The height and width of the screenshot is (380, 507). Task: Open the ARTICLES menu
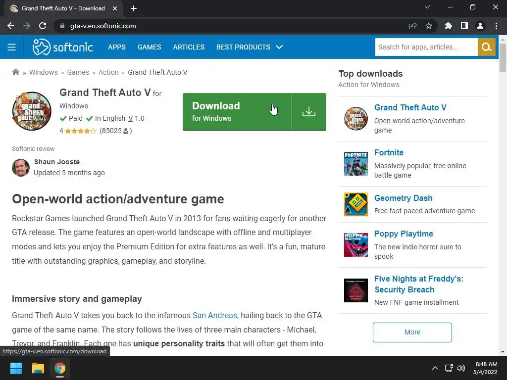click(189, 47)
